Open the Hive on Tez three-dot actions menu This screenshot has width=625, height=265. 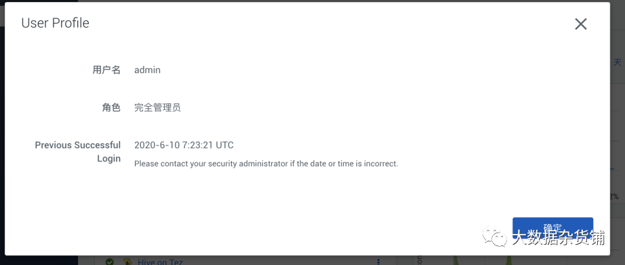[x=378, y=262]
